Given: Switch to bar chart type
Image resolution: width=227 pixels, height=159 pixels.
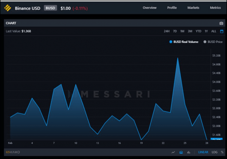Looking at the screenshot, I should click(x=189, y=152).
